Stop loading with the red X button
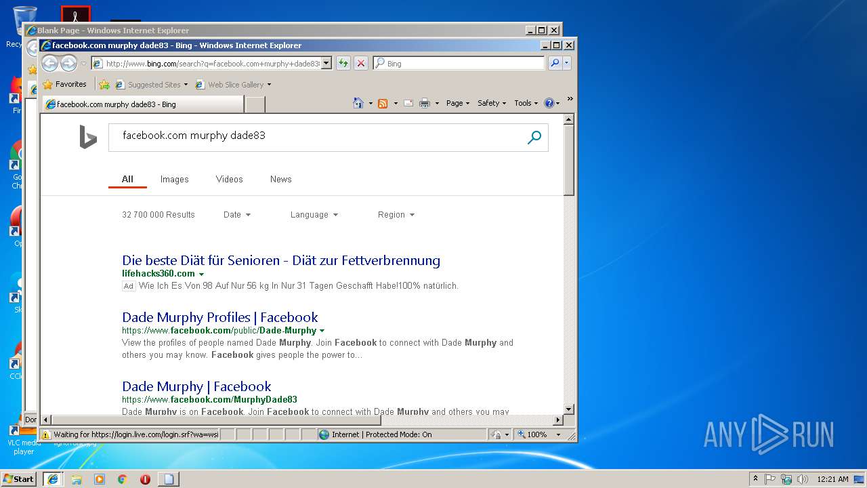This screenshot has width=867, height=488. (361, 63)
